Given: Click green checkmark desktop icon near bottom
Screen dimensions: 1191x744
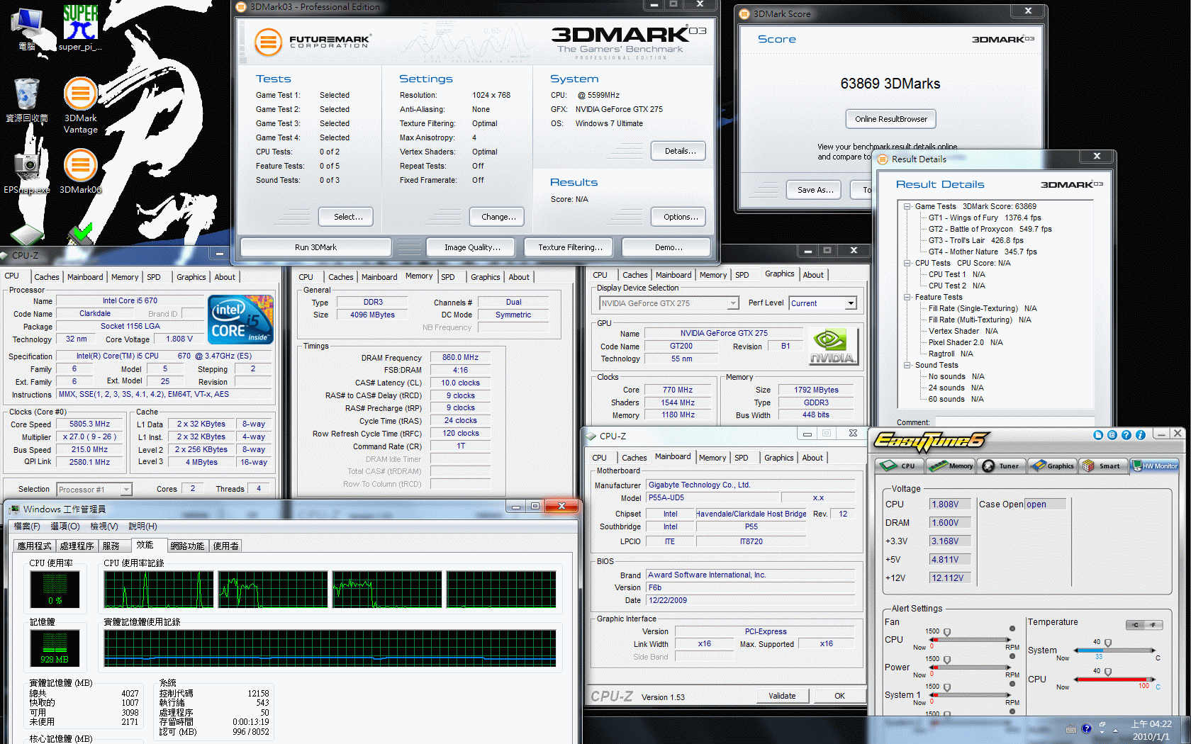Looking at the screenshot, I should click(x=80, y=232).
